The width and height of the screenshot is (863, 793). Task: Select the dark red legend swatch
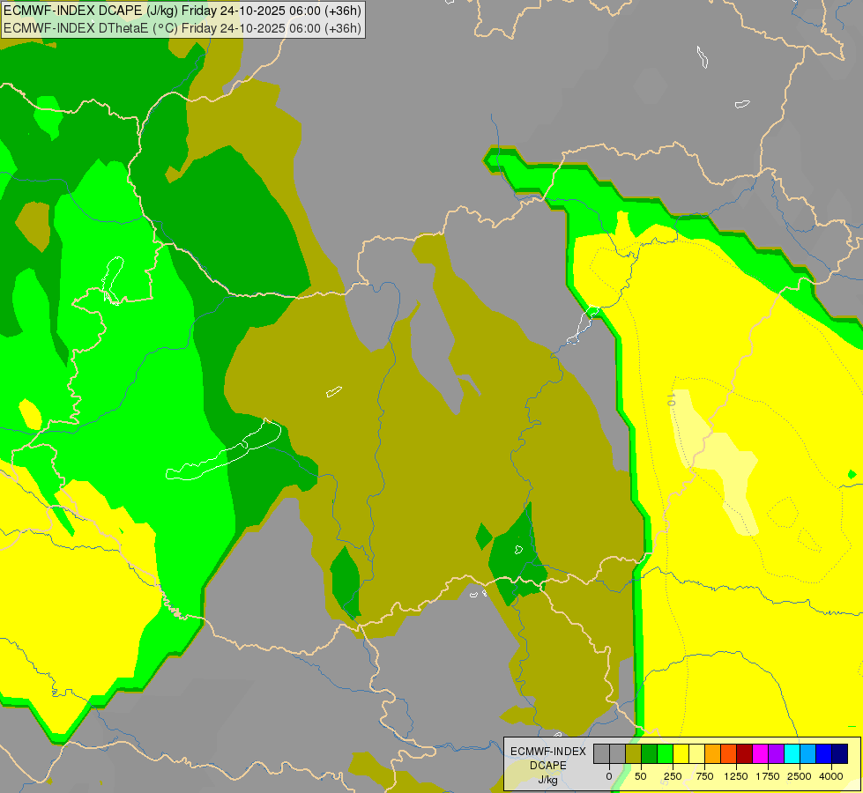[x=745, y=754]
